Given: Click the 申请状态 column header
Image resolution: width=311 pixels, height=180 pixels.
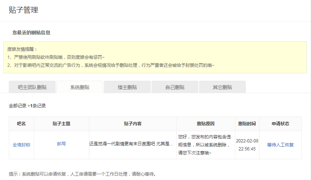Looking at the screenshot, I should [280, 124].
